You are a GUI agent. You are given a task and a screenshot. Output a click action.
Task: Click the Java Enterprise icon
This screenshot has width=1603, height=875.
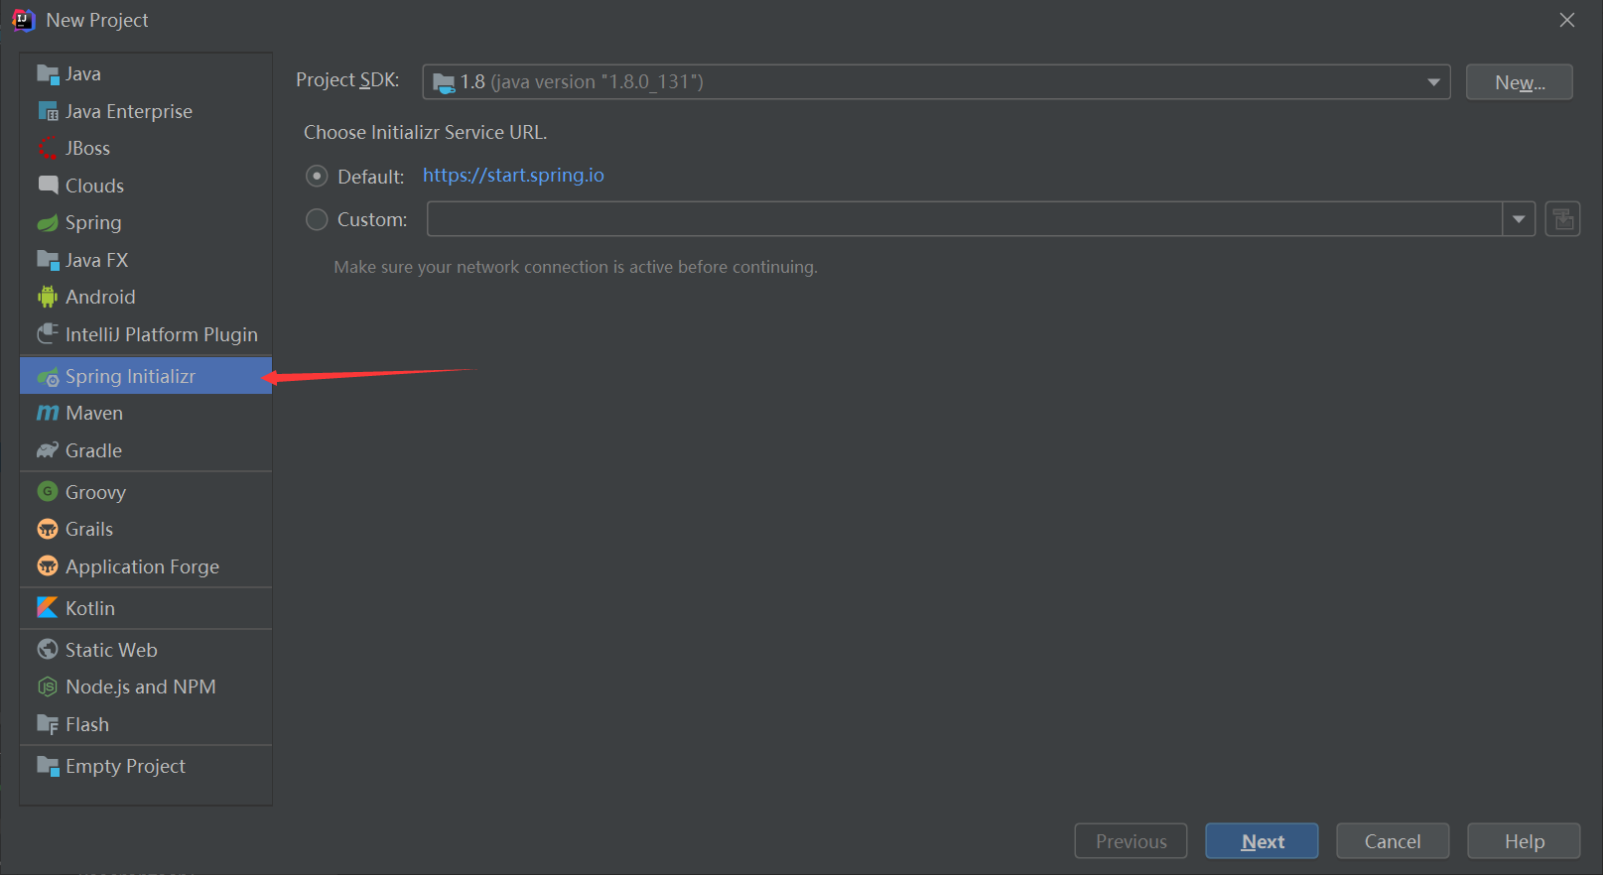[48, 111]
